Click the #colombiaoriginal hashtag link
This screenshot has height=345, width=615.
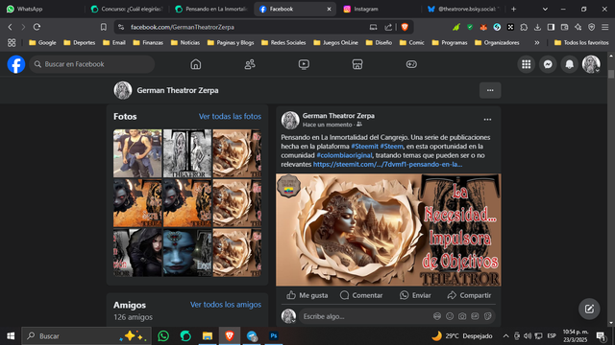click(x=344, y=155)
